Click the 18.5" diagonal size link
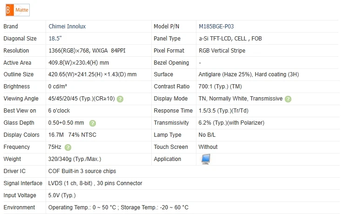 (x=55, y=39)
